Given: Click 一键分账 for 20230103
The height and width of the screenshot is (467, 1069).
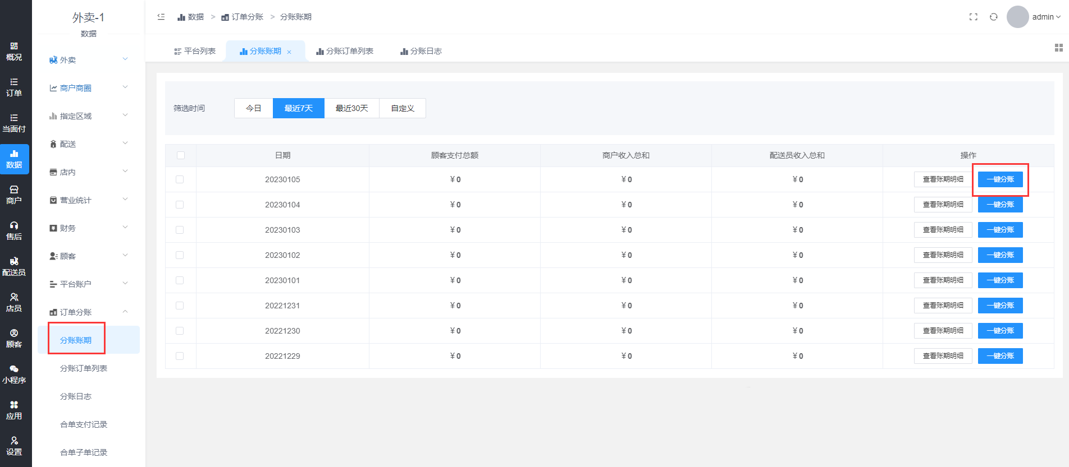Looking at the screenshot, I should tap(1001, 230).
